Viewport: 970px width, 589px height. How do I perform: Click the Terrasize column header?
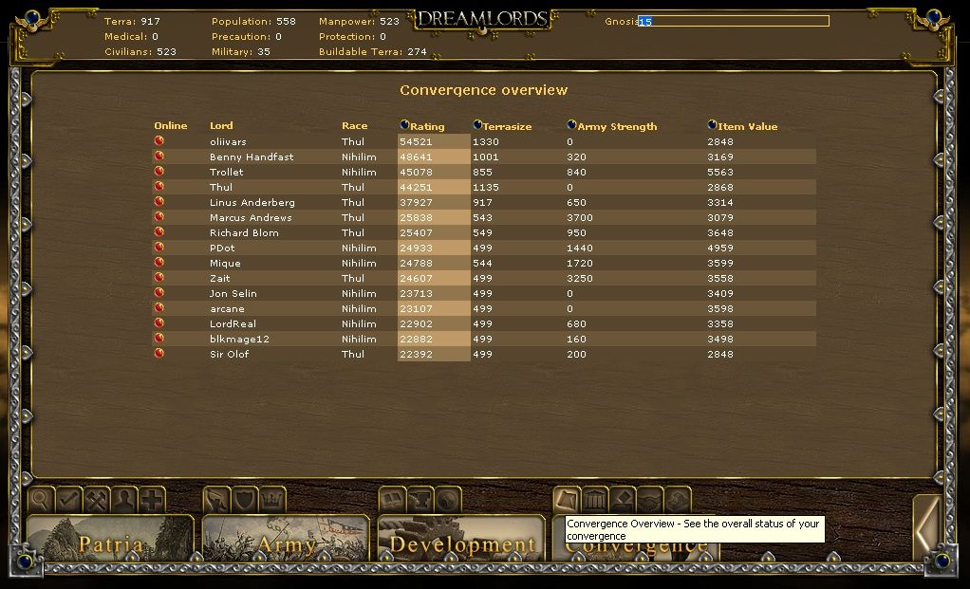click(x=507, y=126)
